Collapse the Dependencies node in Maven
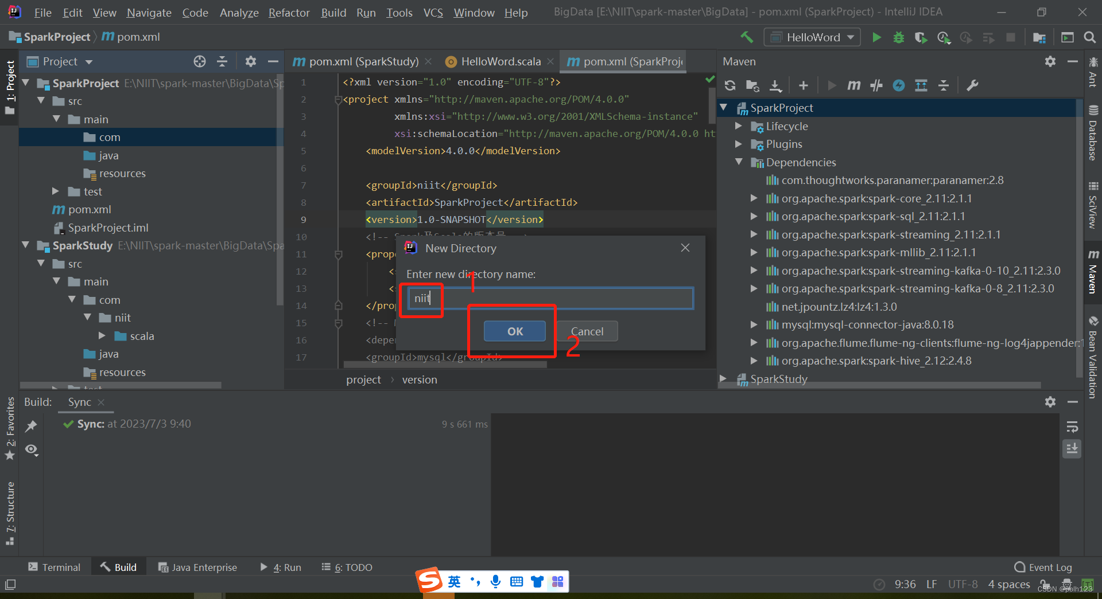Screen dimensions: 1102x599 tap(739, 162)
